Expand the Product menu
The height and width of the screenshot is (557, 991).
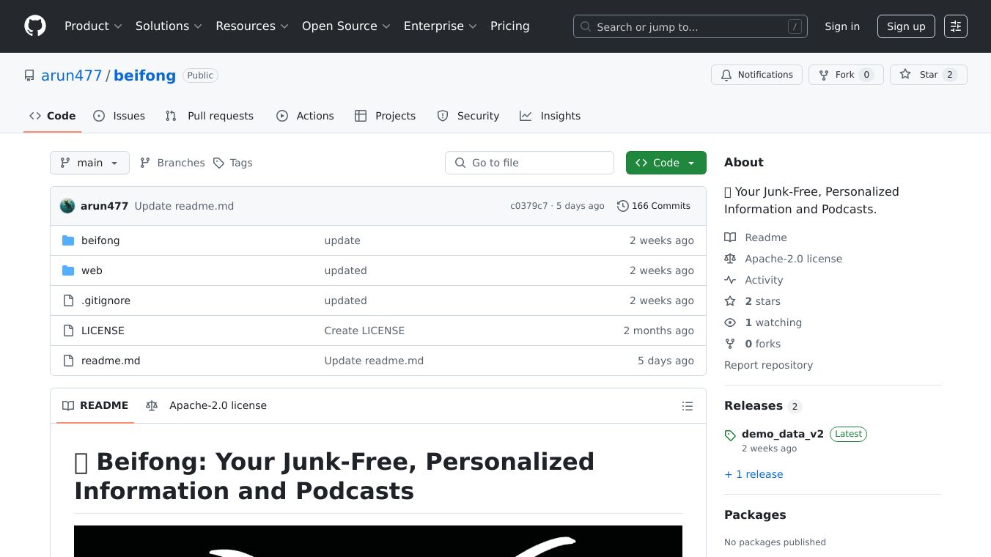[93, 26]
